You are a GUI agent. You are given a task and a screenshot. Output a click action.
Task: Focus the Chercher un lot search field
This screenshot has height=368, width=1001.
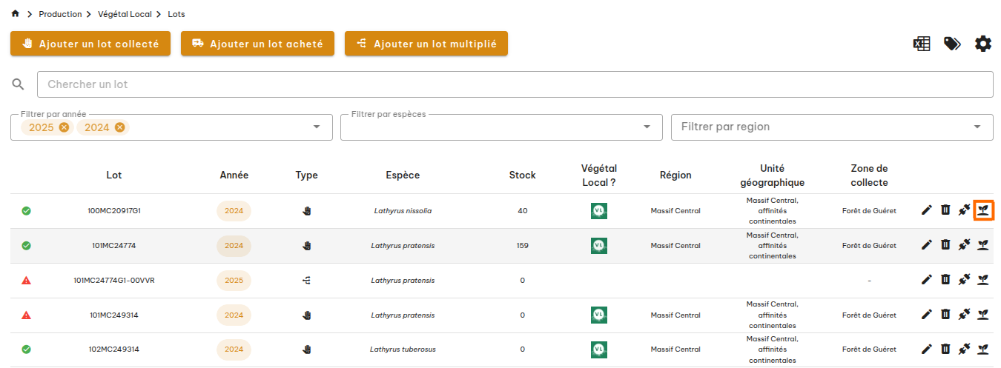515,84
